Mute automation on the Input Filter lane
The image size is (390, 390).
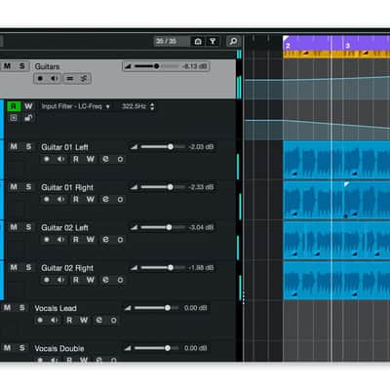[14, 118]
